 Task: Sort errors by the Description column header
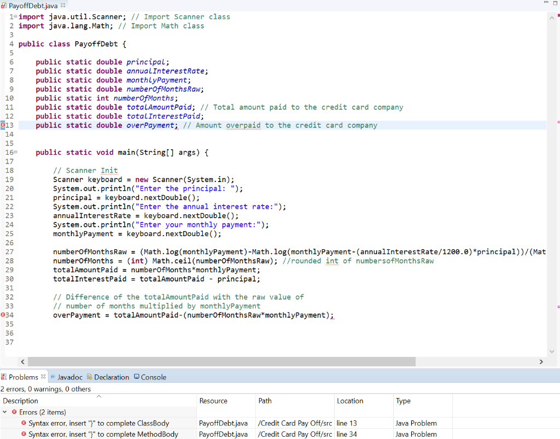[x=20, y=401]
